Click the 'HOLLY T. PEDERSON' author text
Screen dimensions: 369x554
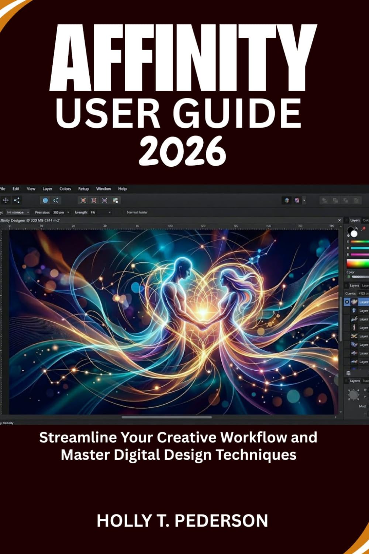click(x=182, y=521)
